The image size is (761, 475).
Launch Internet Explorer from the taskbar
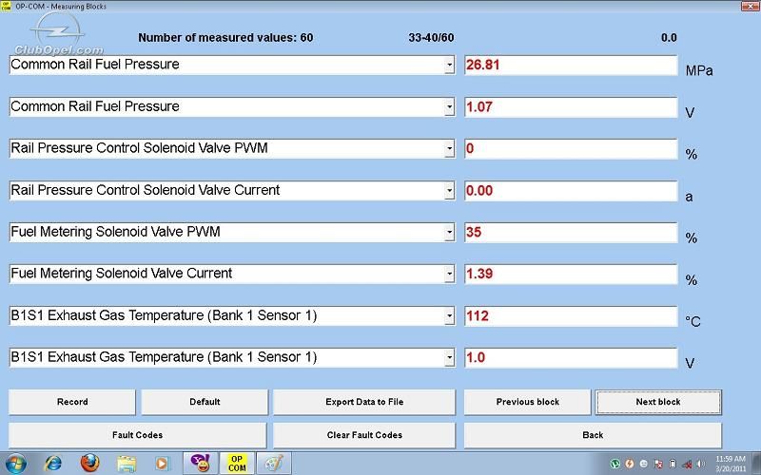point(52,464)
